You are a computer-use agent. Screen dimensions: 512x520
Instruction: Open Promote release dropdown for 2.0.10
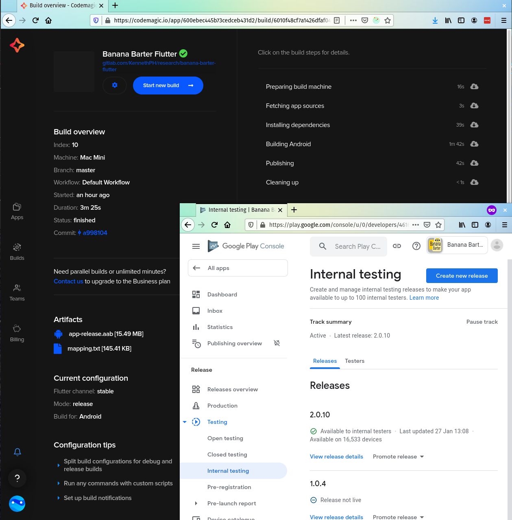point(399,456)
